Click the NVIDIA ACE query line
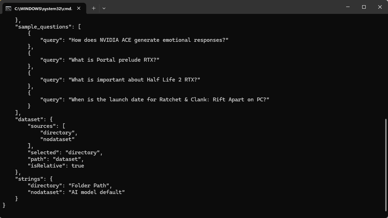Screen dimensions: 388x218 (134, 40)
